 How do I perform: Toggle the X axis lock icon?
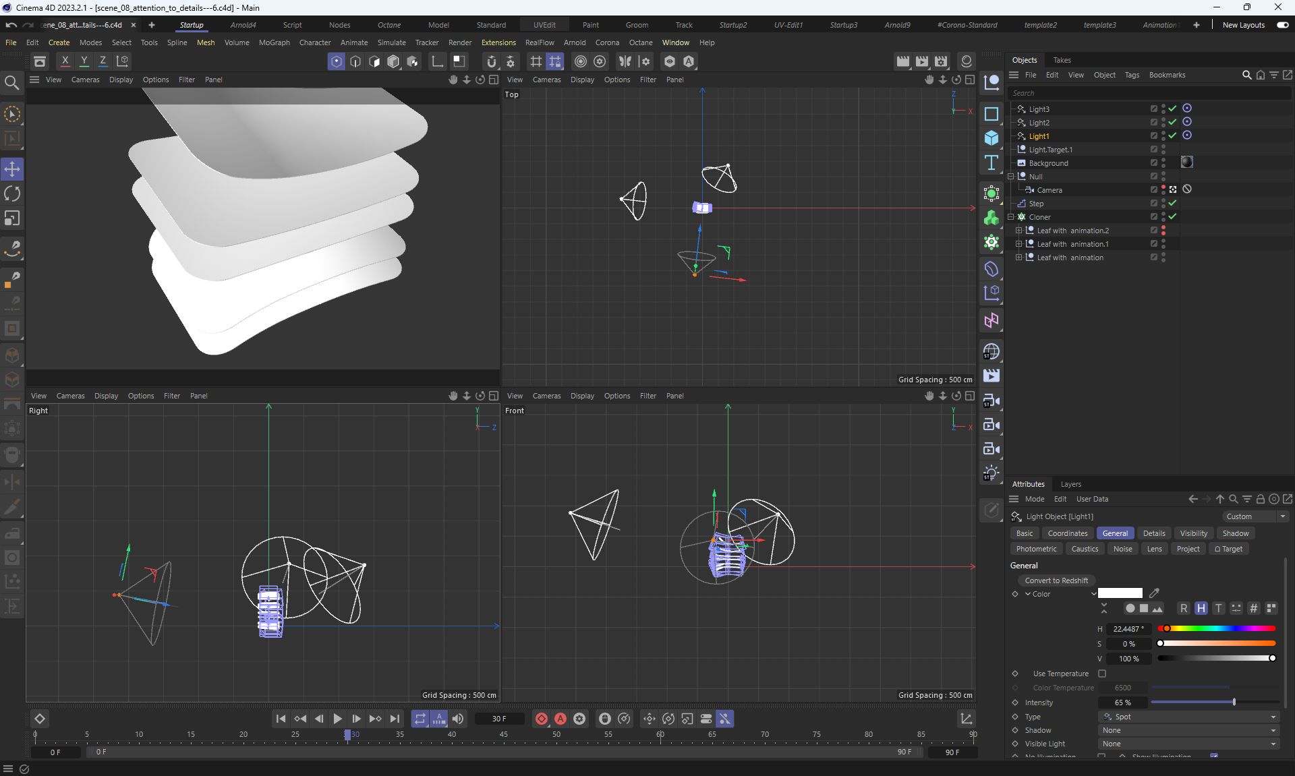click(65, 61)
